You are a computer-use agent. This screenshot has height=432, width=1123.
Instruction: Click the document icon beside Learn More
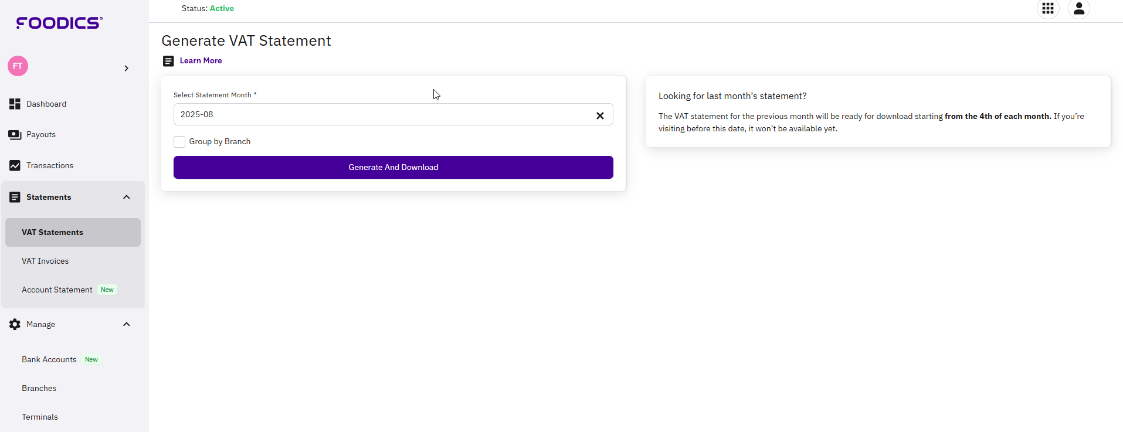coord(168,61)
